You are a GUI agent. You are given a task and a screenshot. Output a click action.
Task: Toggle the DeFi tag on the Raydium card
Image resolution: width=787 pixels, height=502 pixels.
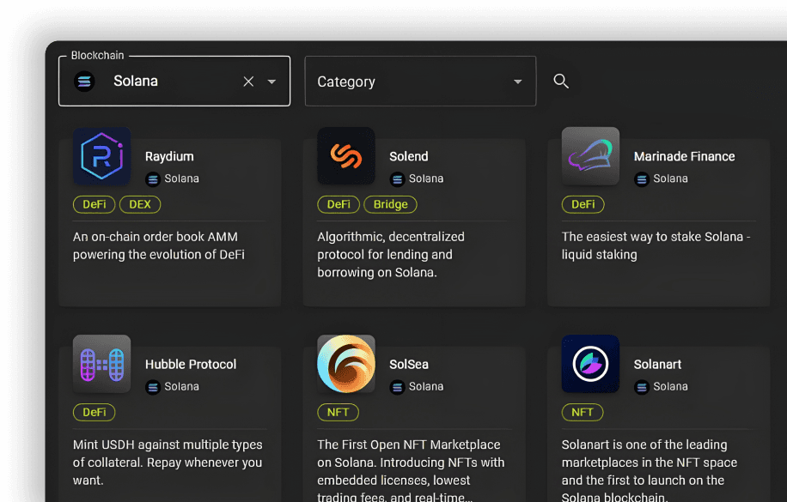pos(94,204)
